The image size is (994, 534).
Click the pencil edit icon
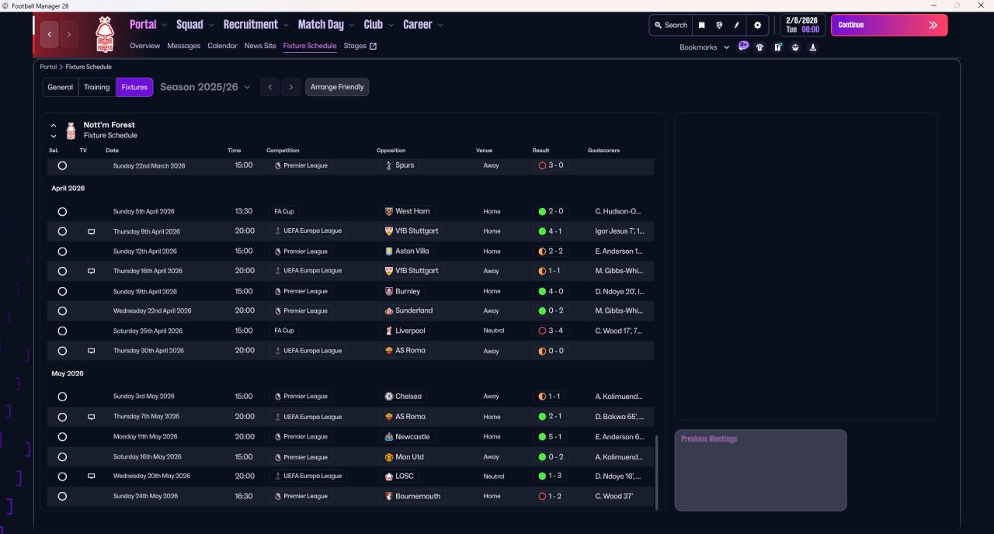737,25
